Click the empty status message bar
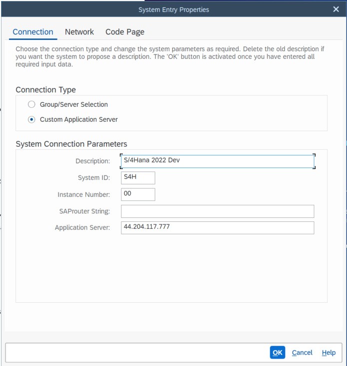The width and height of the screenshot is (347, 366). click(x=135, y=353)
